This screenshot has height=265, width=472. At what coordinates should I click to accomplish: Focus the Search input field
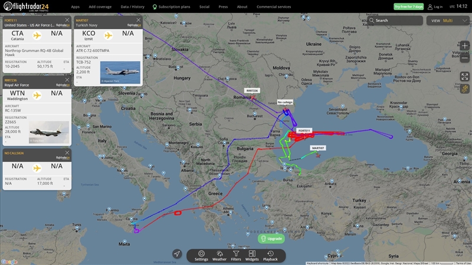coord(395,21)
